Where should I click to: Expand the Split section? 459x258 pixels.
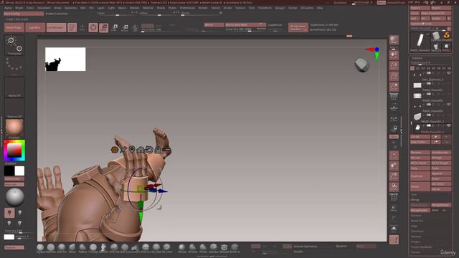tap(414, 194)
